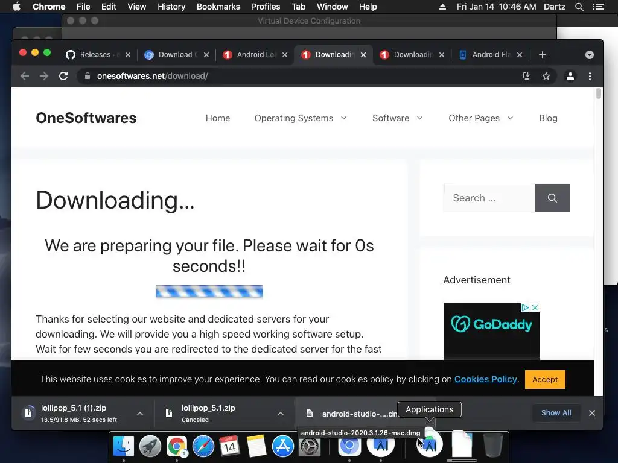Switch to the second Downloading tab
Viewport: 618px width, 463px height.
click(x=411, y=55)
